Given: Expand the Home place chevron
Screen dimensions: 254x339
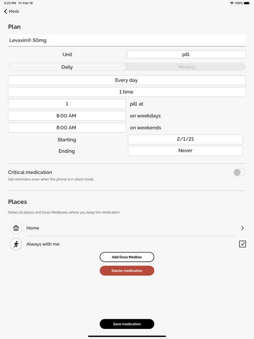Looking at the screenshot, I should pos(243,228).
